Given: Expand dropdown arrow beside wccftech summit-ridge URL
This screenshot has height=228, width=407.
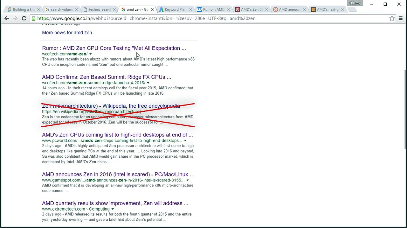Looking at the screenshot, I should [x=148, y=83].
